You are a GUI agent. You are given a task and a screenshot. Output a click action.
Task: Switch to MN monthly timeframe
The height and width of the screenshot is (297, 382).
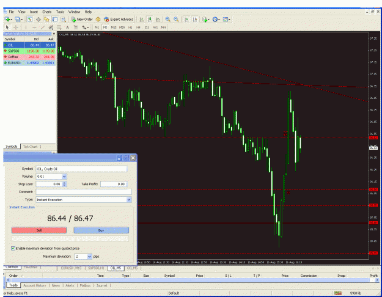[x=163, y=28]
